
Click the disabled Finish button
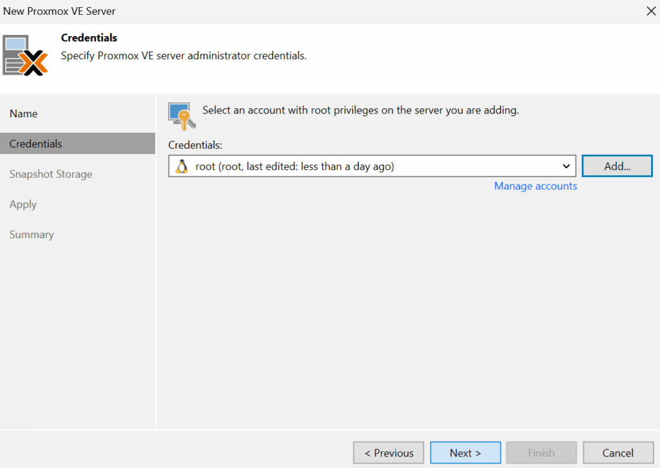541,453
